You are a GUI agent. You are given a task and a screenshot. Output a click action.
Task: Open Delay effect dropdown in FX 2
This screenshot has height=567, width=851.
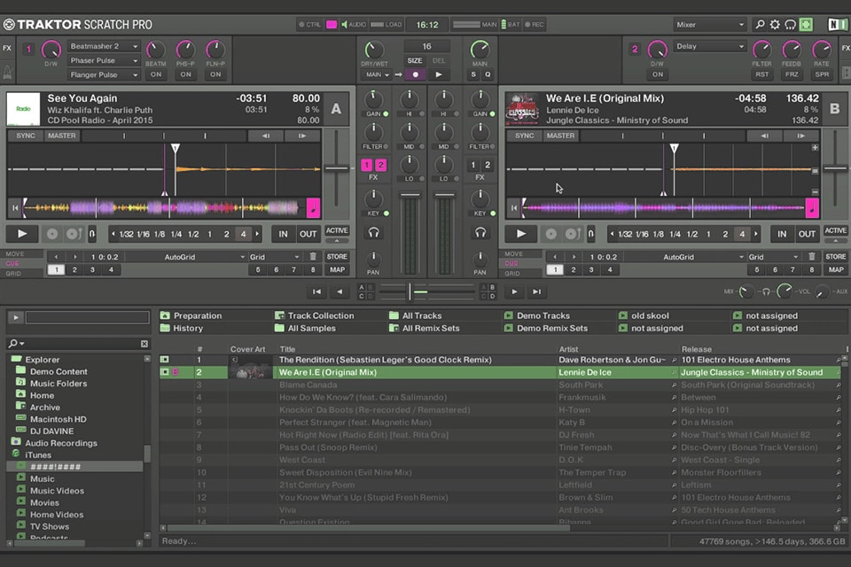(x=710, y=46)
